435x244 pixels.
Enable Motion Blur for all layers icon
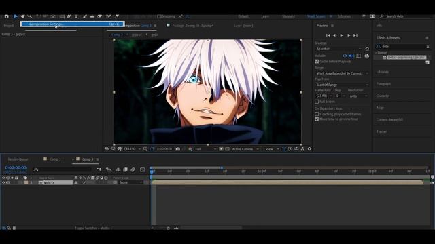coord(133,169)
